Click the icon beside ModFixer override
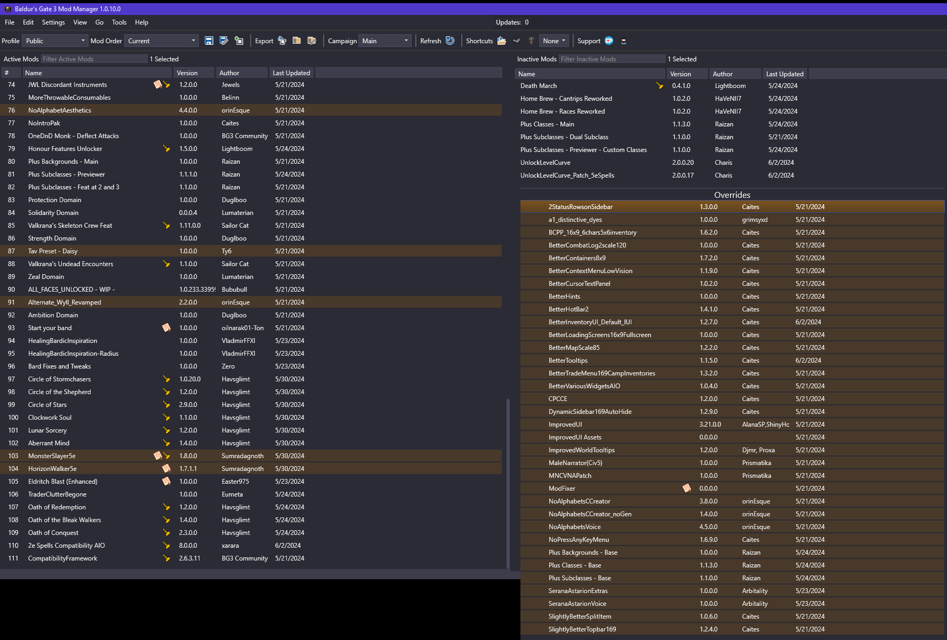The height and width of the screenshot is (640, 947). [687, 489]
